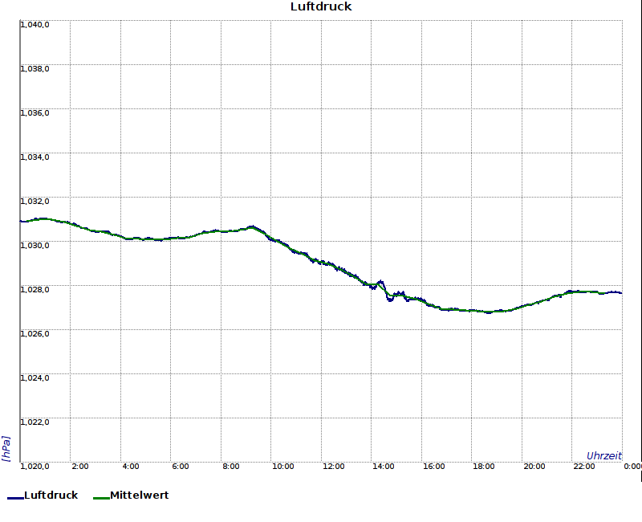Click the 1,026,0 y-axis value
The image size is (642, 522).
tap(35, 334)
